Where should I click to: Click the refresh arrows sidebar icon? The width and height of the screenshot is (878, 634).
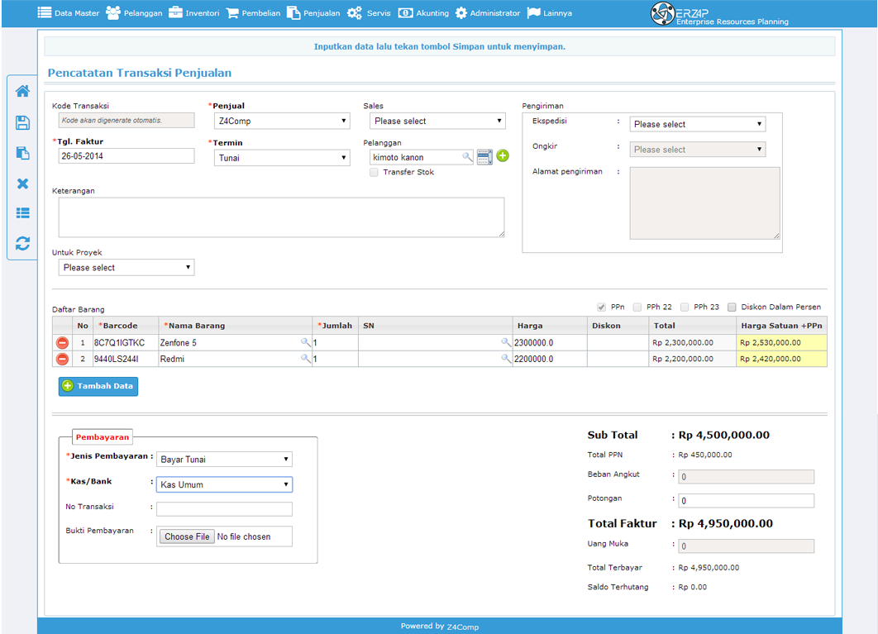pyautogui.click(x=22, y=243)
